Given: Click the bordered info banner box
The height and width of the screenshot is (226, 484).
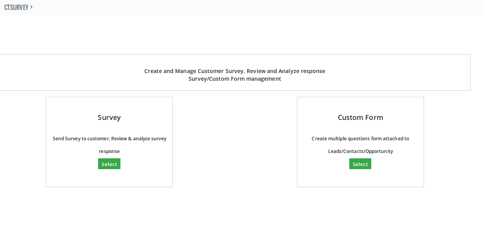Looking at the screenshot, I should coord(235,72).
